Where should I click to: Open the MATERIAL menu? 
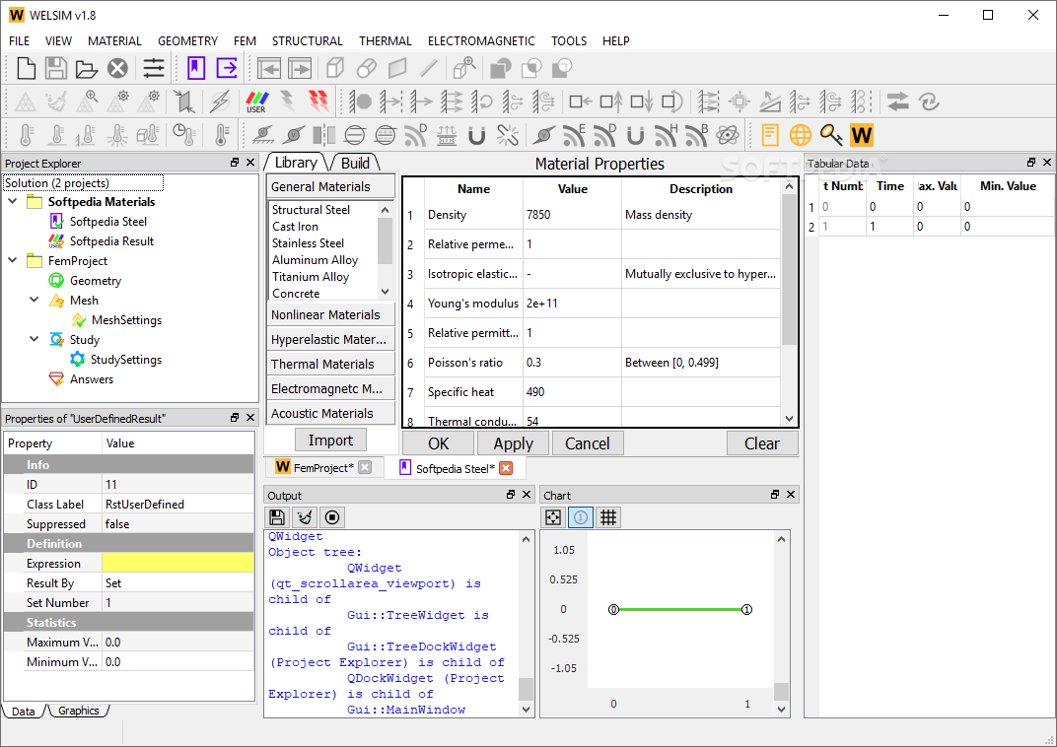(114, 41)
